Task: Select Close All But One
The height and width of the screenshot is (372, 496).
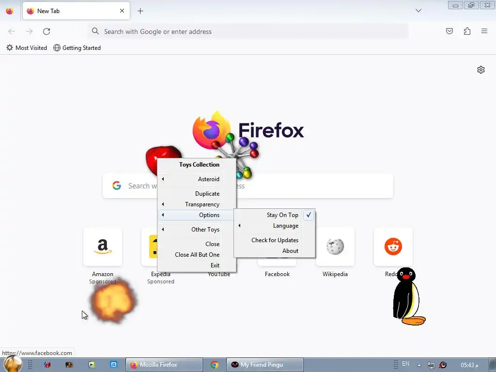Action: (x=197, y=255)
